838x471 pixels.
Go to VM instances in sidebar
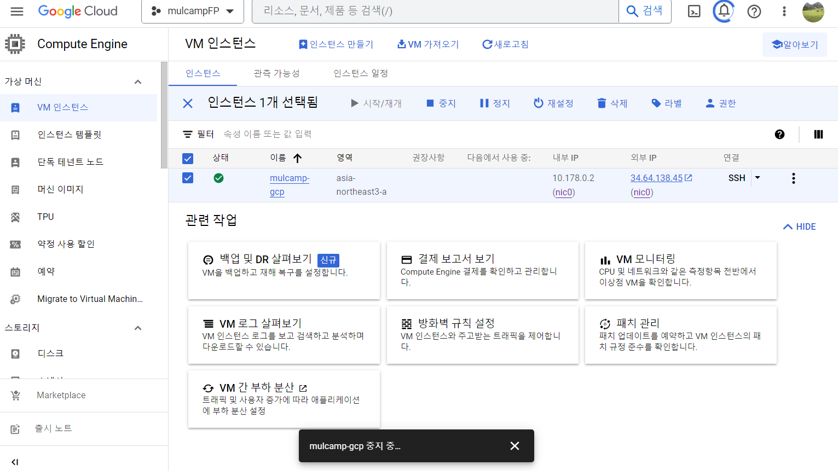click(78, 107)
